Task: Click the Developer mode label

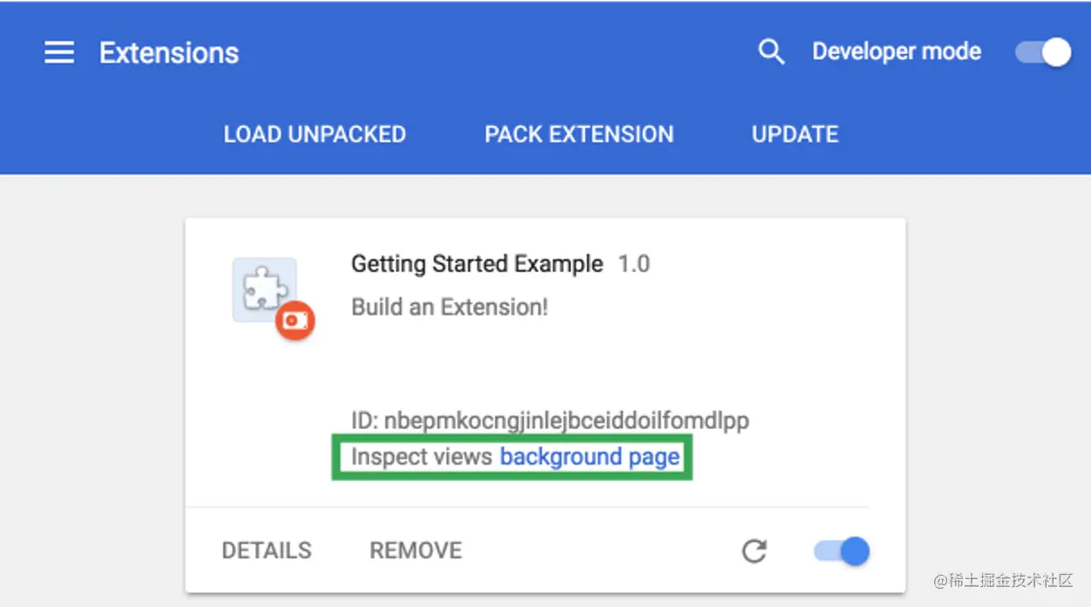Action: [x=897, y=51]
